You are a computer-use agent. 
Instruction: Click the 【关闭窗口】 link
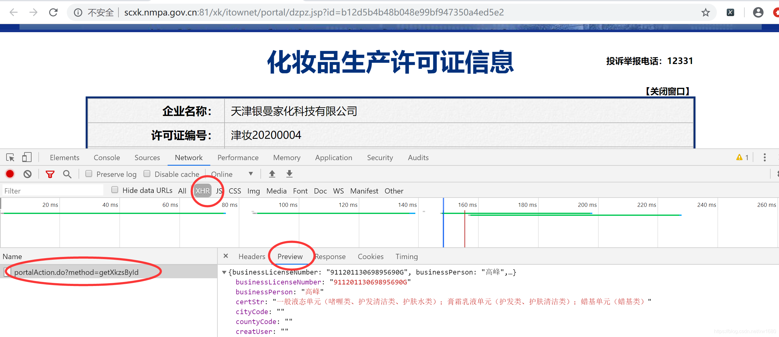click(667, 91)
